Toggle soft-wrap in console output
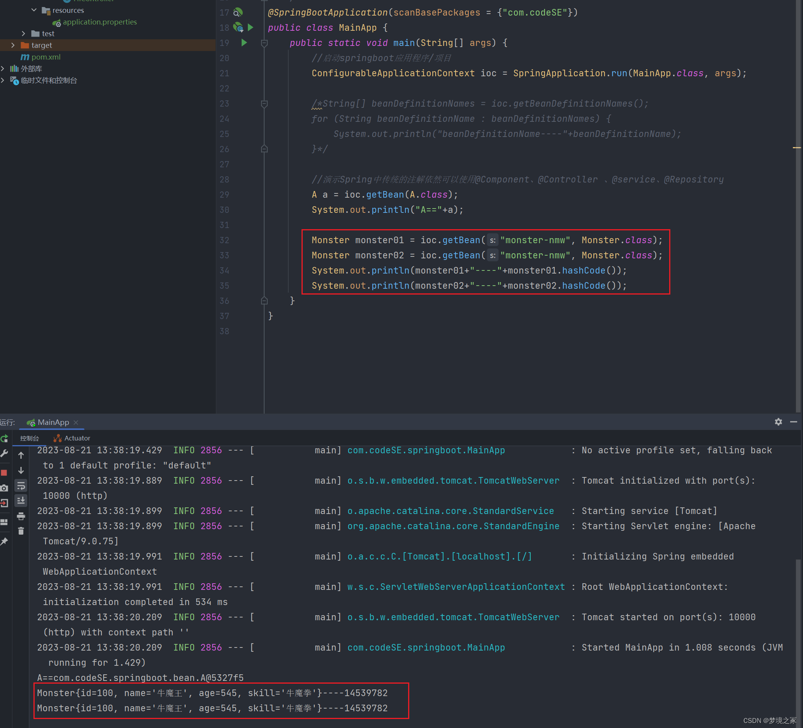 click(21, 485)
